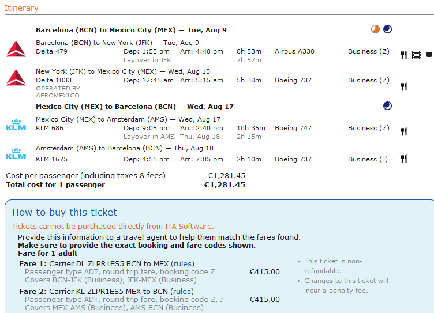Click the Itinerary section heading
This screenshot has height=313, width=434.
(x=21, y=8)
